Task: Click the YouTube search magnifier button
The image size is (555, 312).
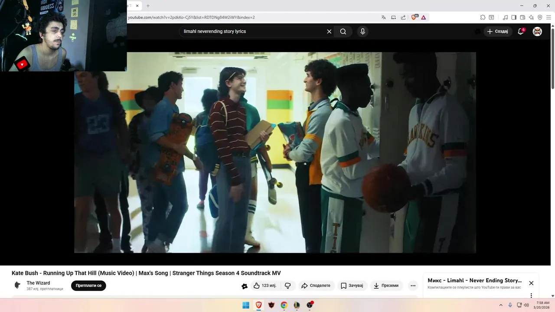Action: point(343,31)
